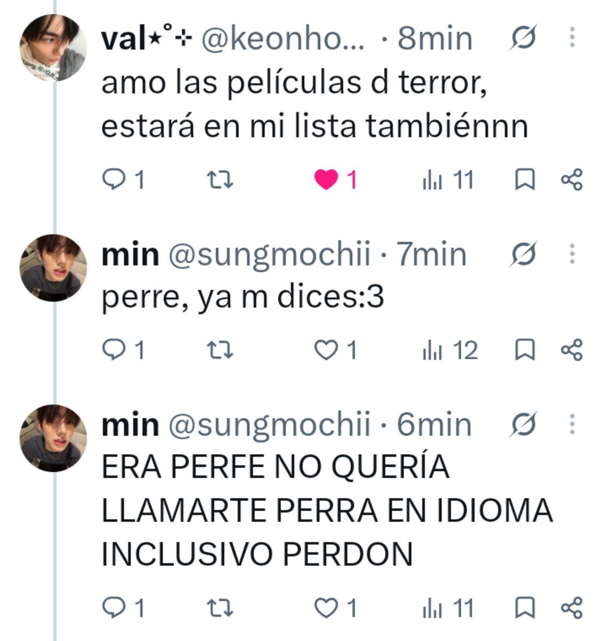Open three-dot menu on min's 7min tweet
Image resolution: width=606 pixels, height=641 pixels.
click(x=572, y=254)
